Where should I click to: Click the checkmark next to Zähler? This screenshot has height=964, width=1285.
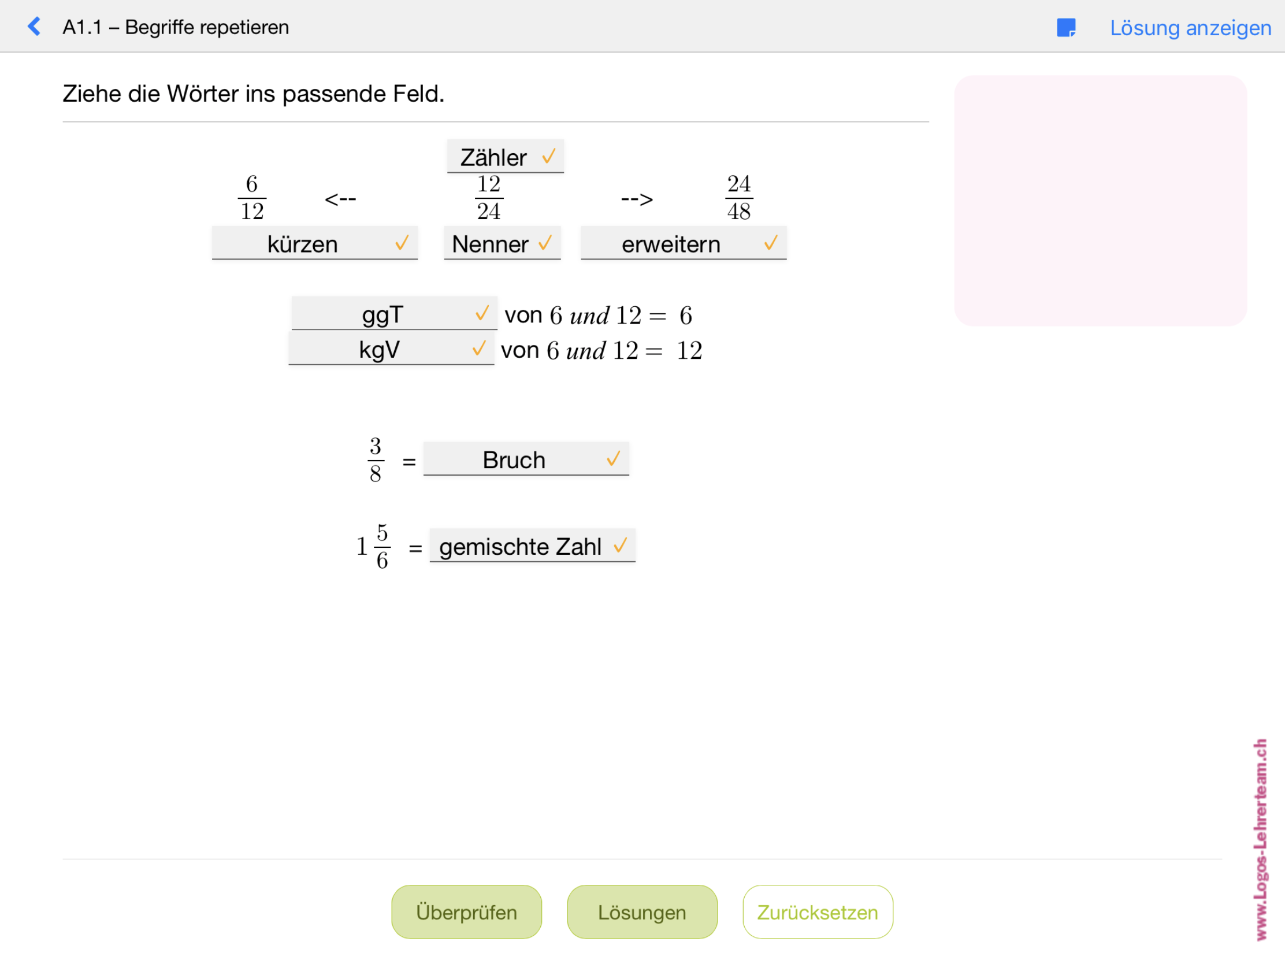(x=548, y=156)
